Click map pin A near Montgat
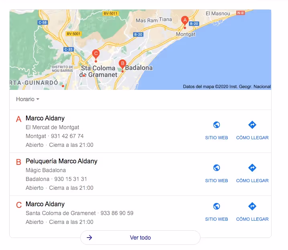The image size is (288, 250). click(185, 20)
